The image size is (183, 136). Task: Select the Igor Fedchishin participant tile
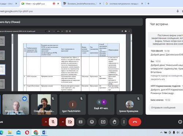click(x=73, y=104)
